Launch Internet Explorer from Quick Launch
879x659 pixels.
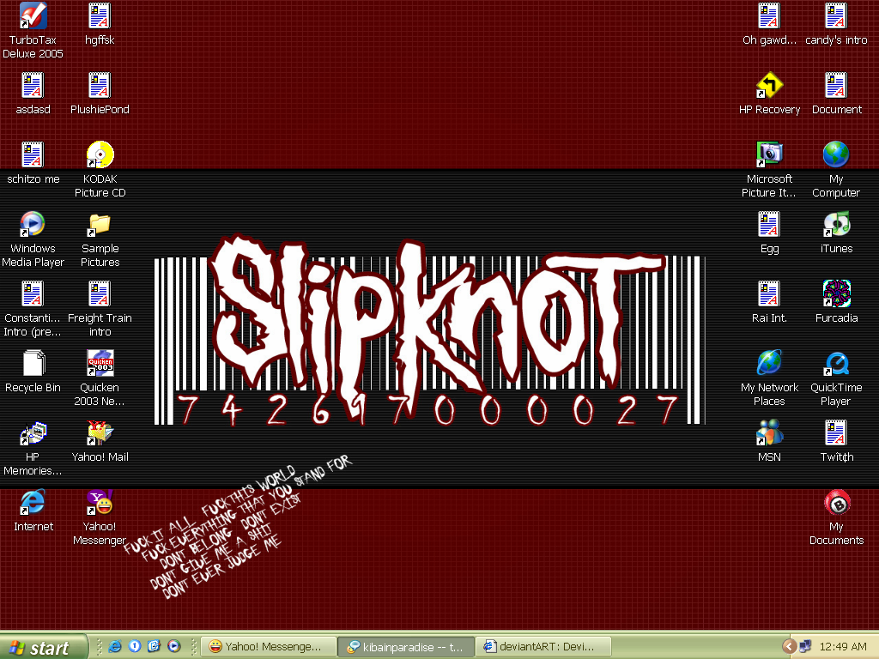115,647
